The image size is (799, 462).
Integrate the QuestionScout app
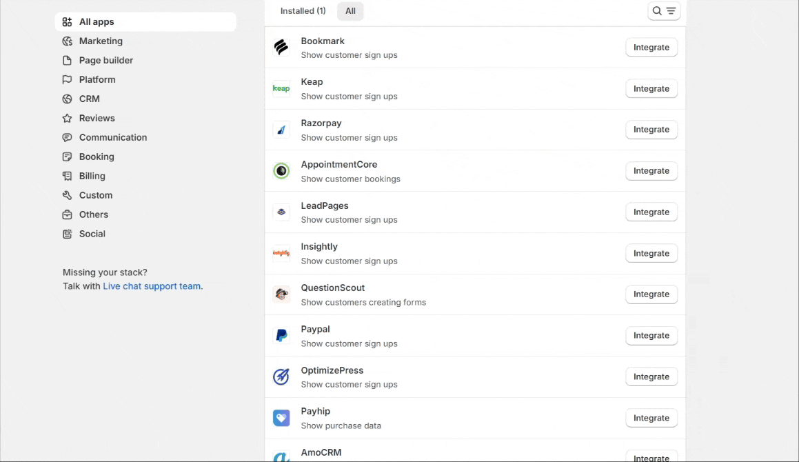(x=651, y=294)
